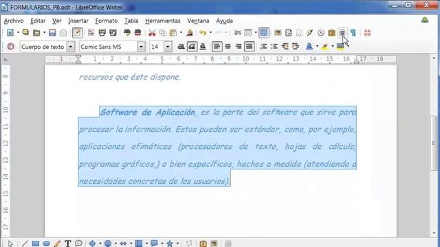Open the Gallery icon
This screenshot has height=247, width=440.
click(331, 32)
